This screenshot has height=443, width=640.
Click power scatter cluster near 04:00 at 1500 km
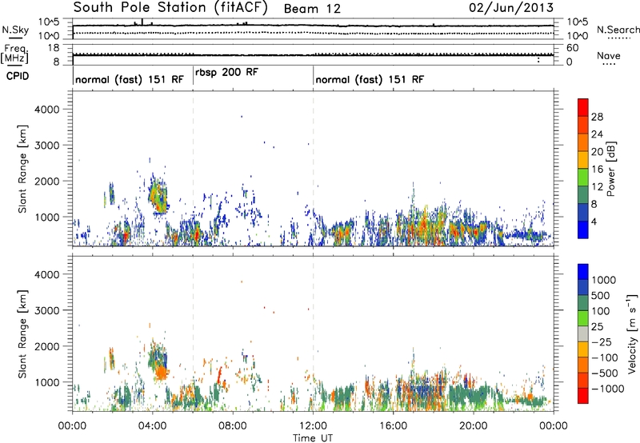[158, 196]
